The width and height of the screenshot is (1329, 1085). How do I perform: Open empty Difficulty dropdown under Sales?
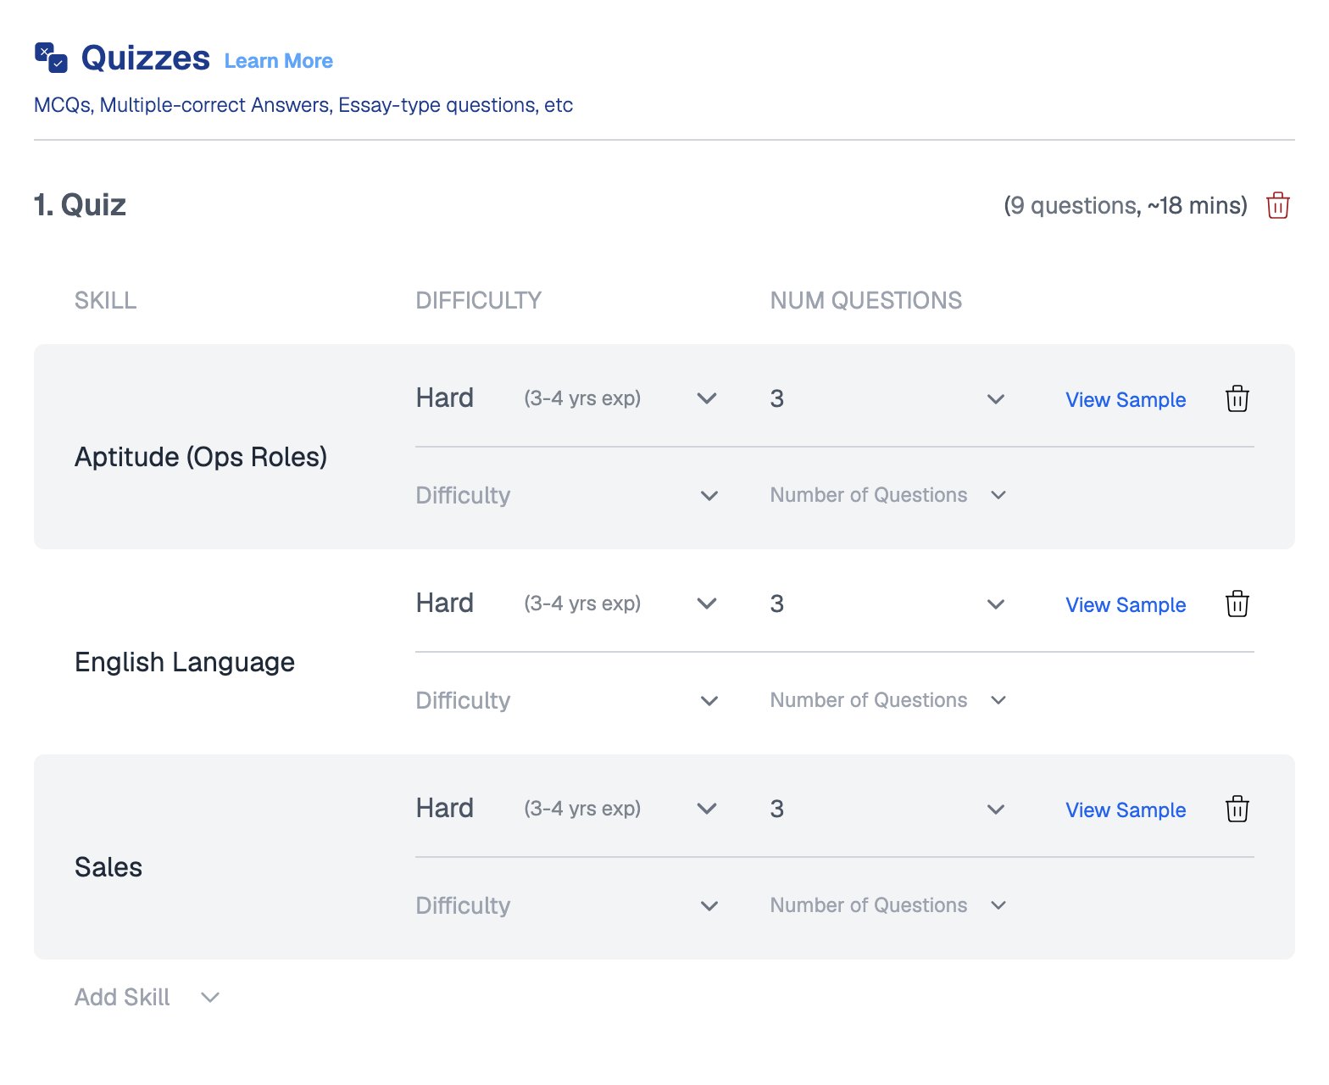point(567,905)
